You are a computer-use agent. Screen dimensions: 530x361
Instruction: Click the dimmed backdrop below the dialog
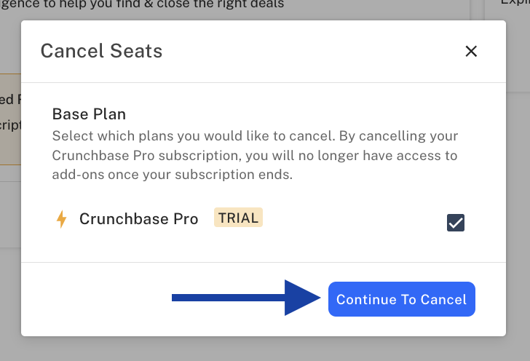(x=265, y=349)
